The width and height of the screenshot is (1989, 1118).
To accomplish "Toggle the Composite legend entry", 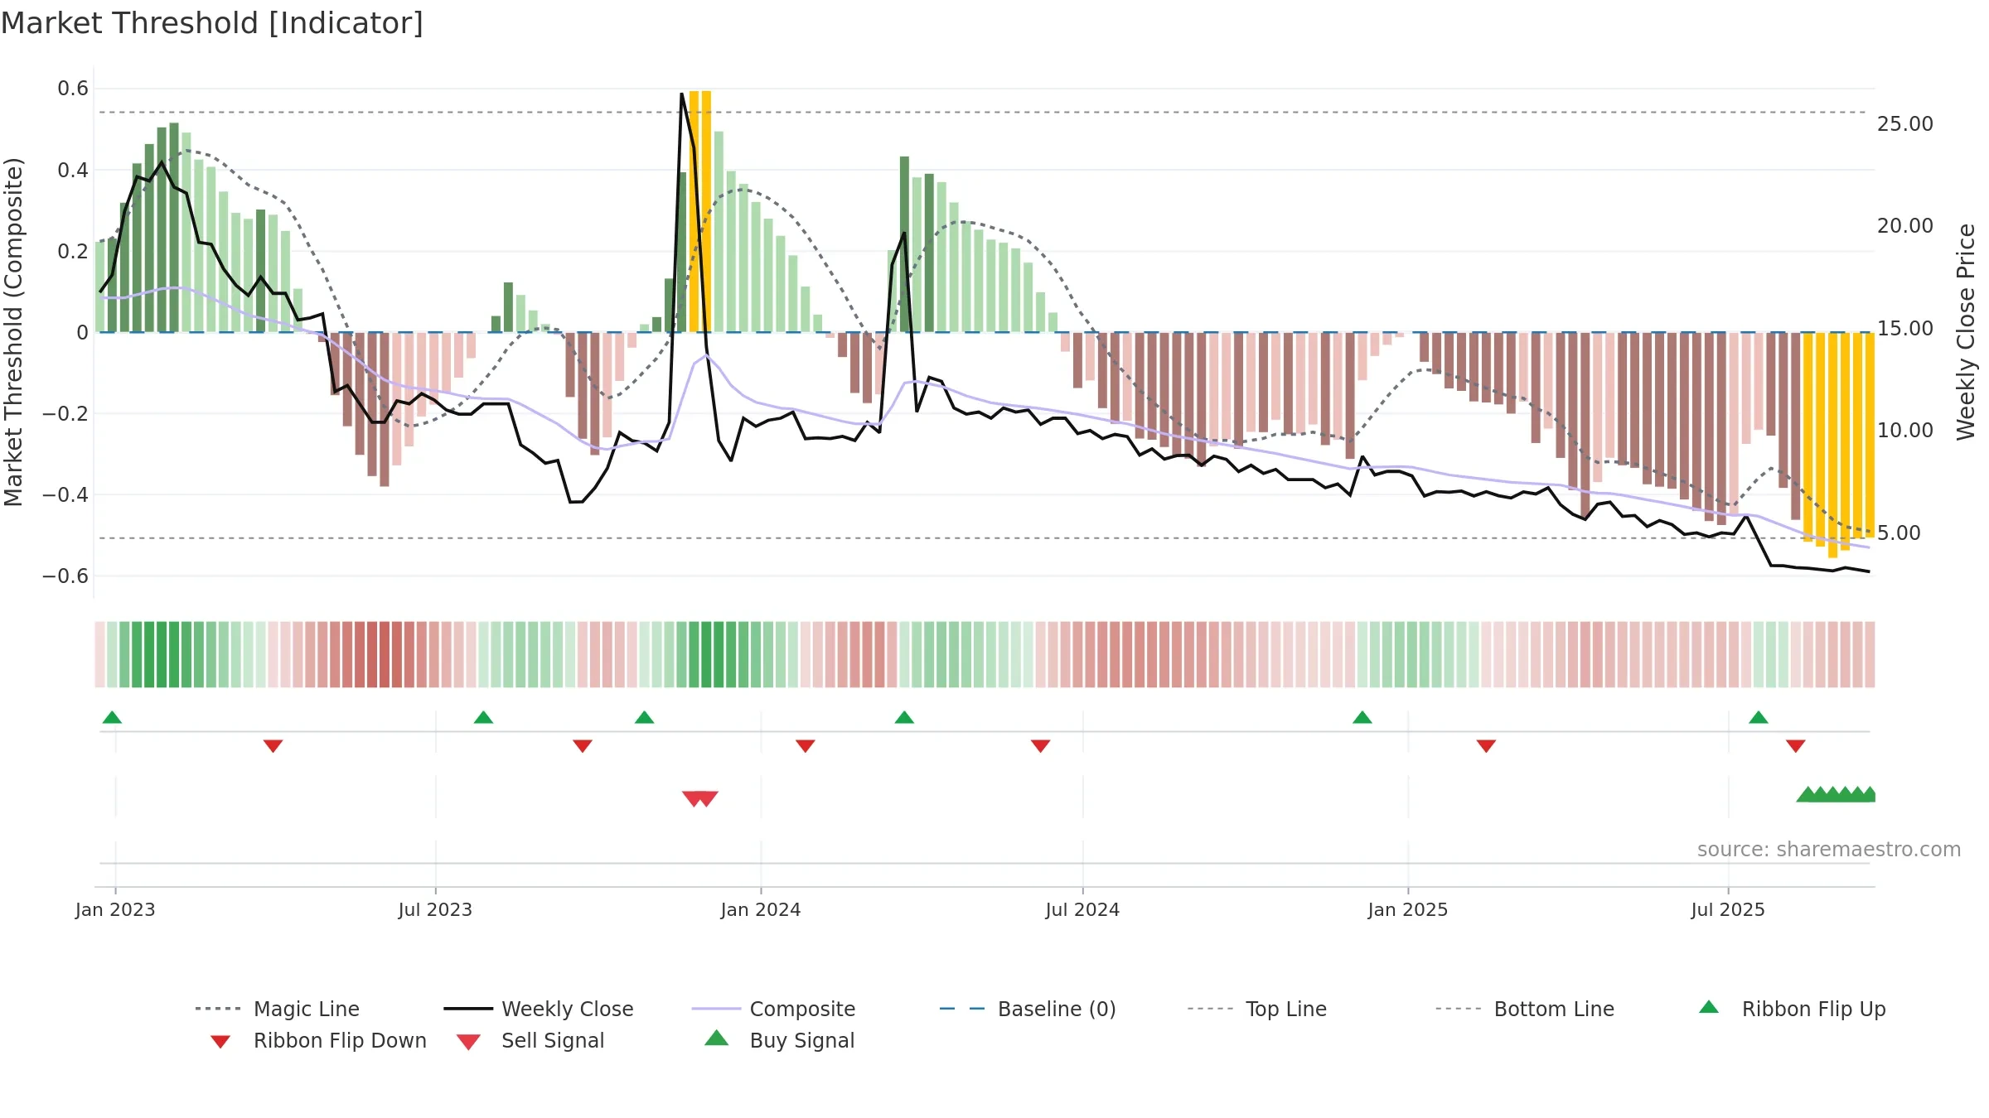I will tap(773, 1009).
